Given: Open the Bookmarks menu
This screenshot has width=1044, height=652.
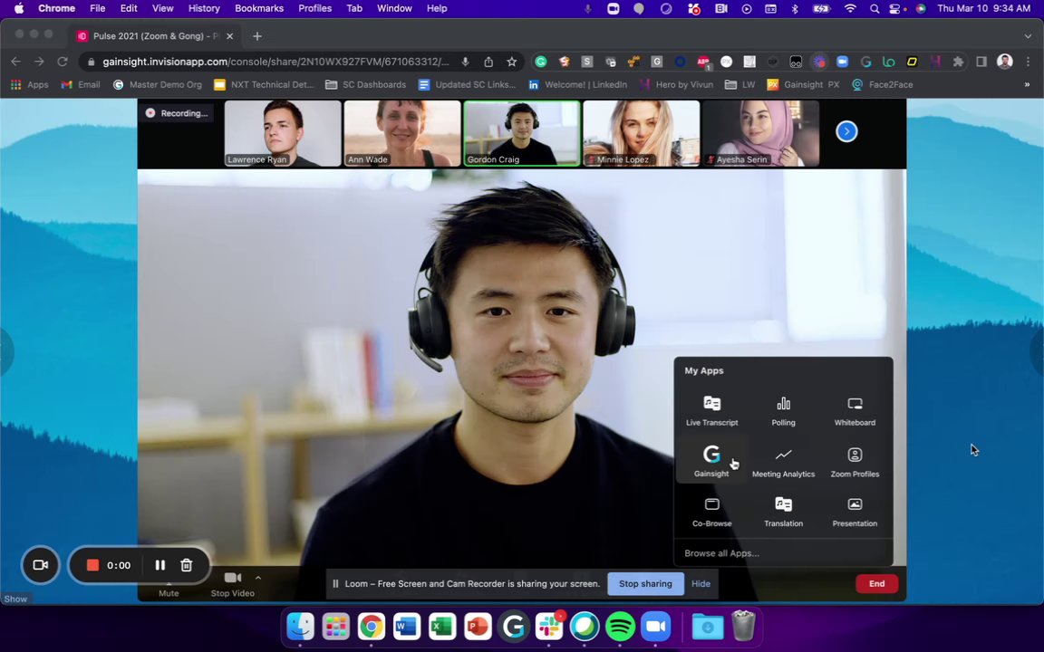Looking at the screenshot, I should click(x=259, y=9).
